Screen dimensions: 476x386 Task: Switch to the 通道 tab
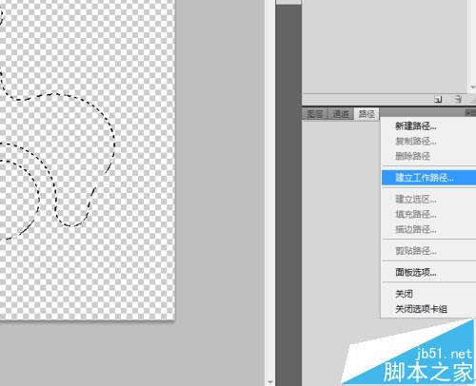(341, 114)
